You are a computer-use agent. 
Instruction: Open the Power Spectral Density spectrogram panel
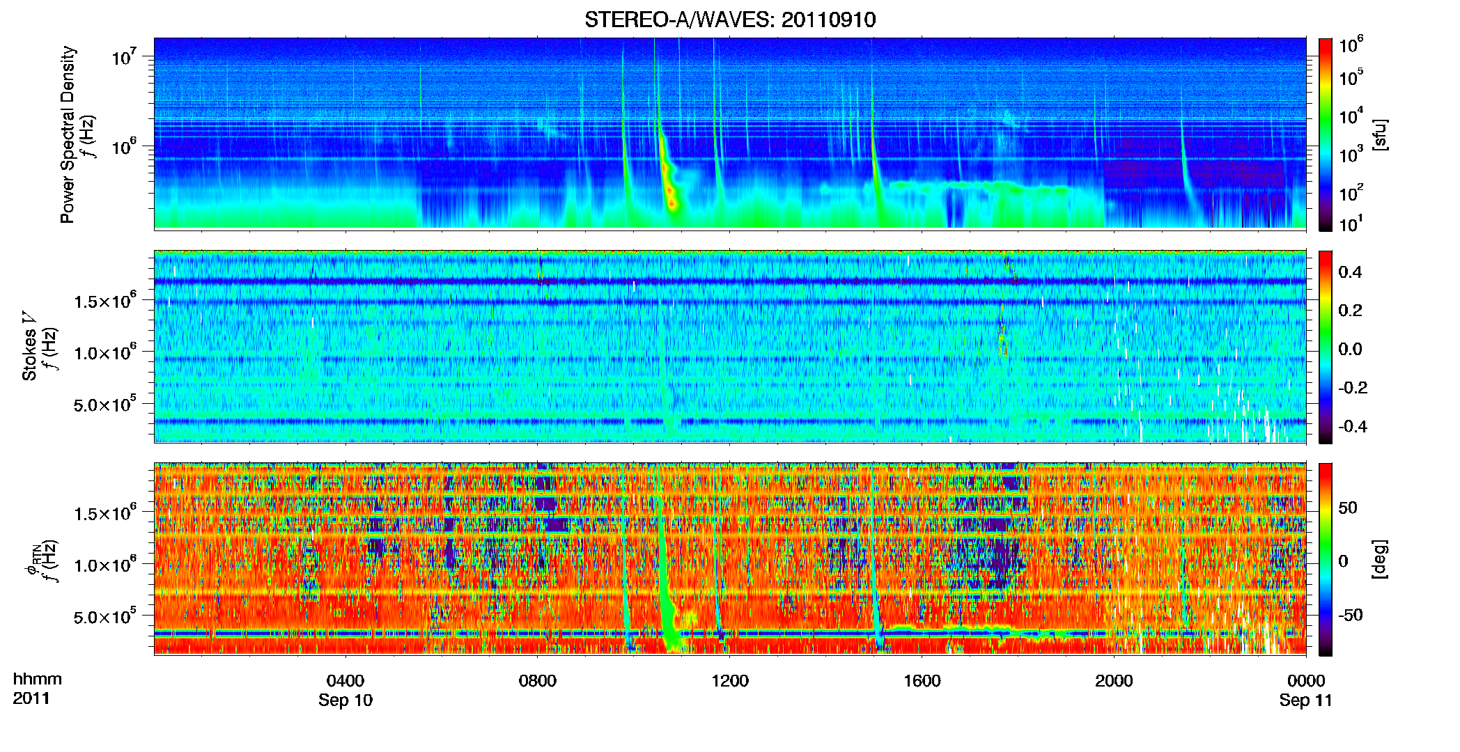click(730, 133)
